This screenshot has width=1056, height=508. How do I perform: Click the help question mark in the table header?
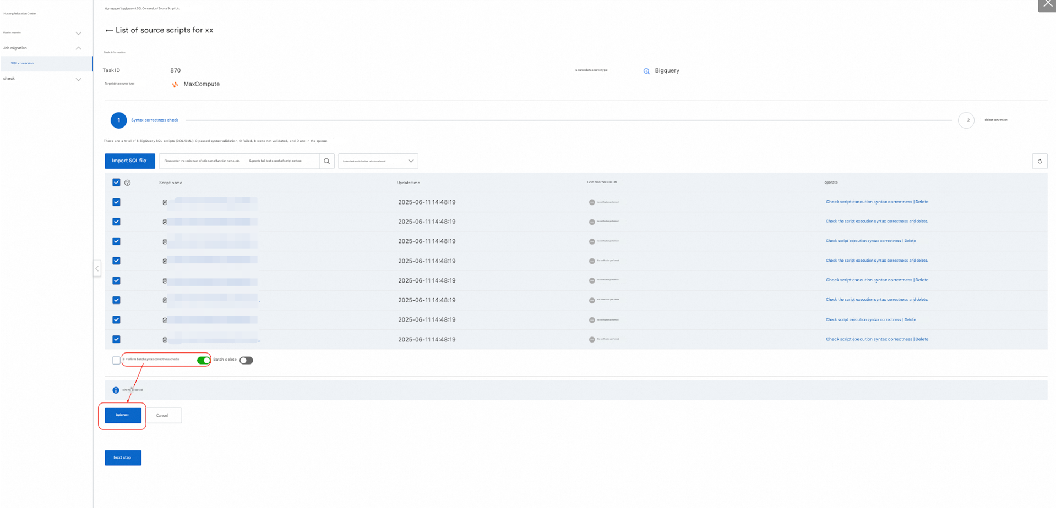point(128,183)
